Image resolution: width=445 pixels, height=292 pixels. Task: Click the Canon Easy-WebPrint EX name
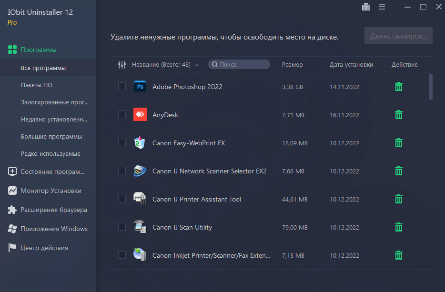(189, 143)
